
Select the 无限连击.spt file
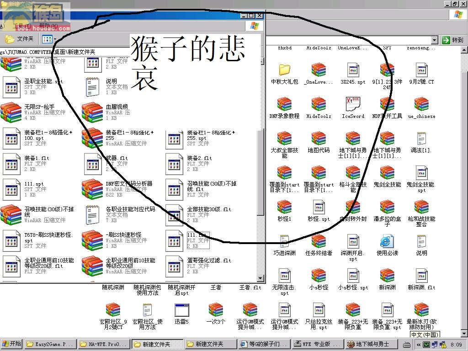point(284,282)
